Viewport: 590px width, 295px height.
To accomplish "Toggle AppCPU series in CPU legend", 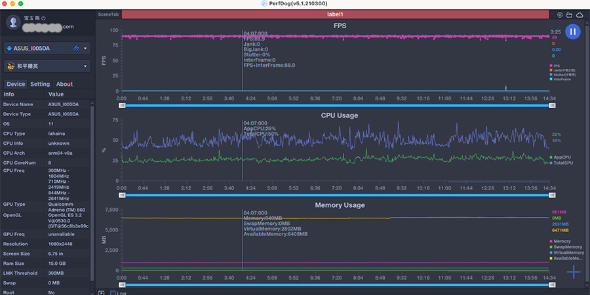I will coord(561,157).
